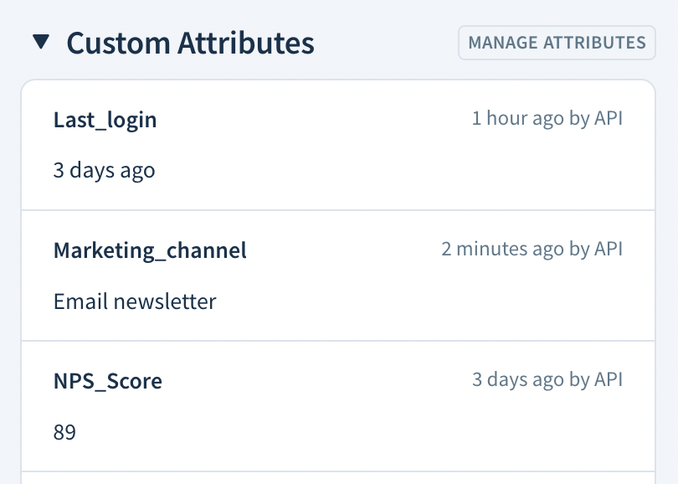Click the 2 minutes ago by API timestamp
The height and width of the screenshot is (484, 678).
(532, 249)
